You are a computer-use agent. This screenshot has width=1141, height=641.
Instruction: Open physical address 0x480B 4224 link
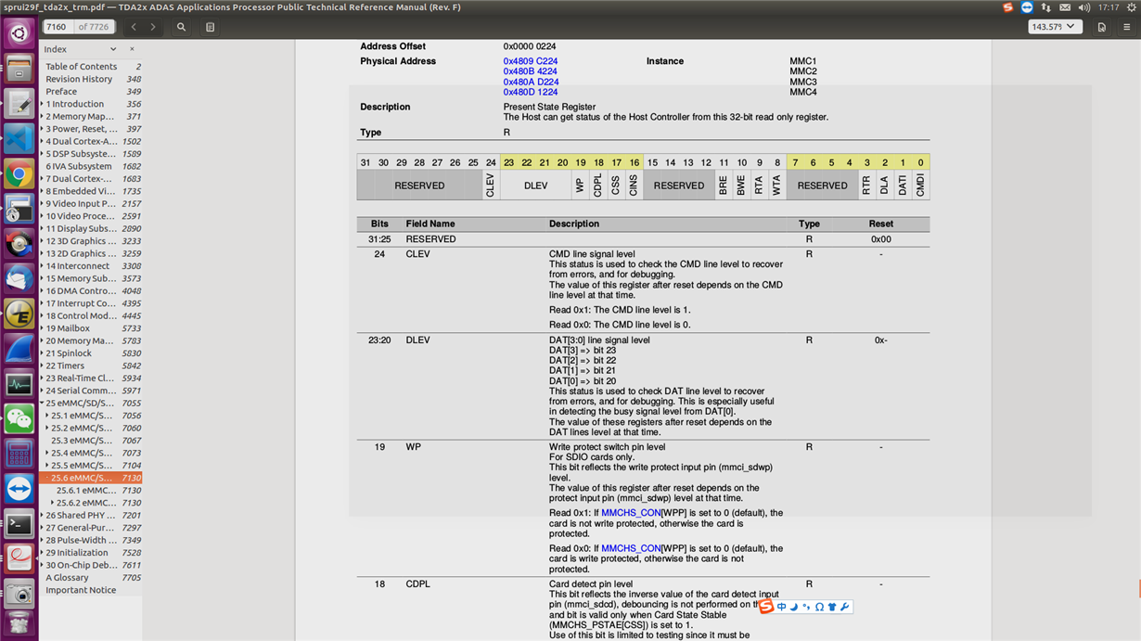tap(531, 71)
